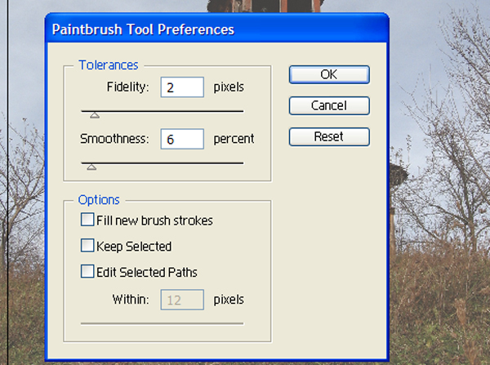The image size is (490, 365).
Task: Click the Smoothness slider triangle handle
Action: click(x=91, y=167)
